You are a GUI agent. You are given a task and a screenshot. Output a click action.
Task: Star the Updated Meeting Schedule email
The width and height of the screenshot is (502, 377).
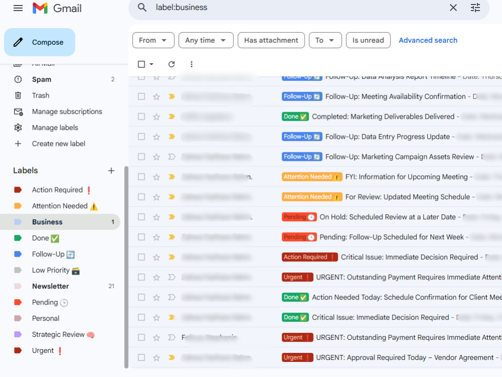(x=156, y=197)
